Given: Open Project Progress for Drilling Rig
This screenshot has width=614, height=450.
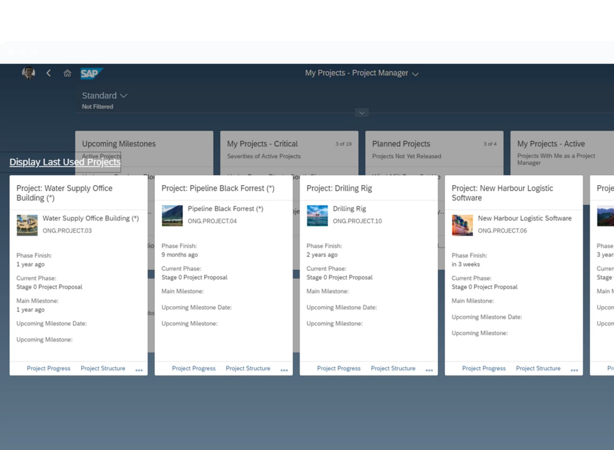Looking at the screenshot, I should click(339, 368).
